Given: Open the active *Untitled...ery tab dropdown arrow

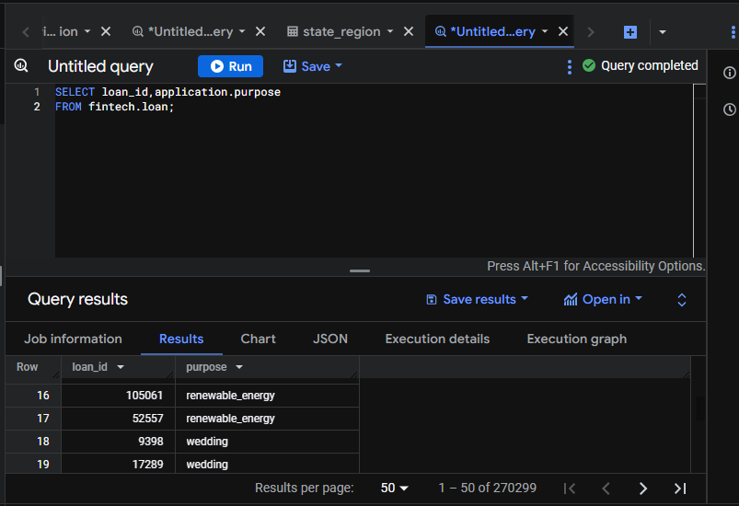Looking at the screenshot, I should 545,31.
